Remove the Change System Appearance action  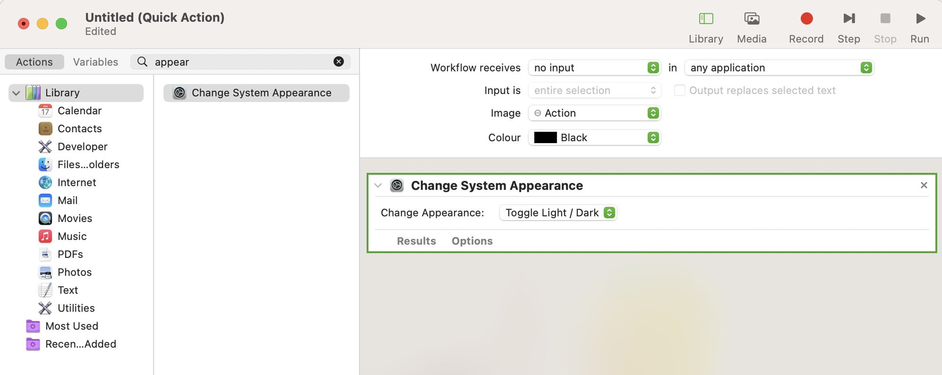point(924,185)
